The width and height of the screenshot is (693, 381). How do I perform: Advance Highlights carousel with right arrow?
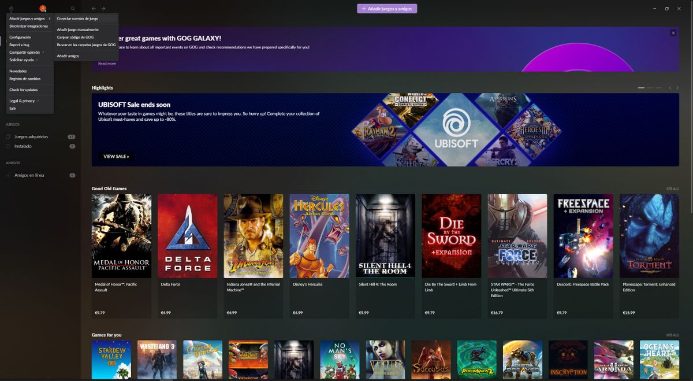click(x=677, y=87)
